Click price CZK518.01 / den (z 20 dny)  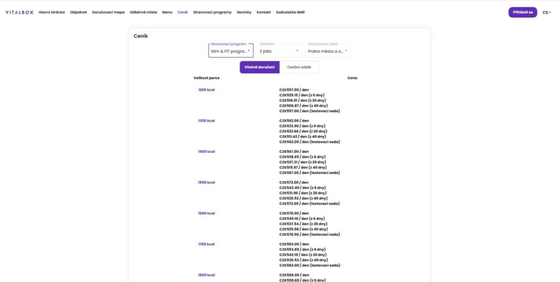click(303, 101)
